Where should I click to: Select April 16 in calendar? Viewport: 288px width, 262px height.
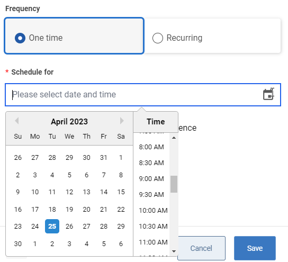click(18, 209)
